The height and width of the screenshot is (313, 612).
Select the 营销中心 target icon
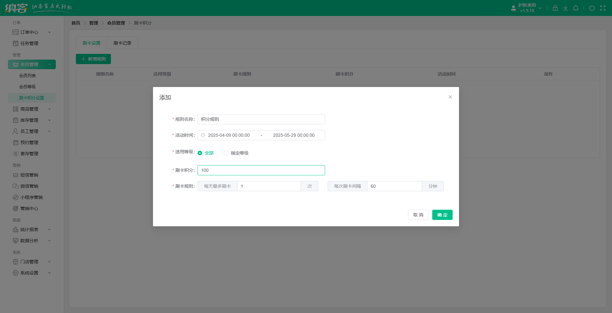click(x=16, y=208)
